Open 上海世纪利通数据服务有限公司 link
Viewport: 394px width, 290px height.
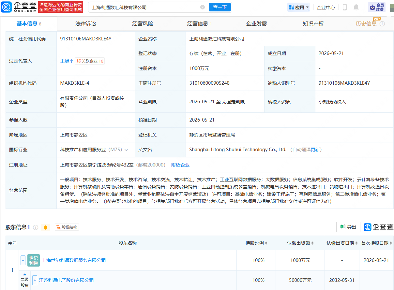[74, 260]
